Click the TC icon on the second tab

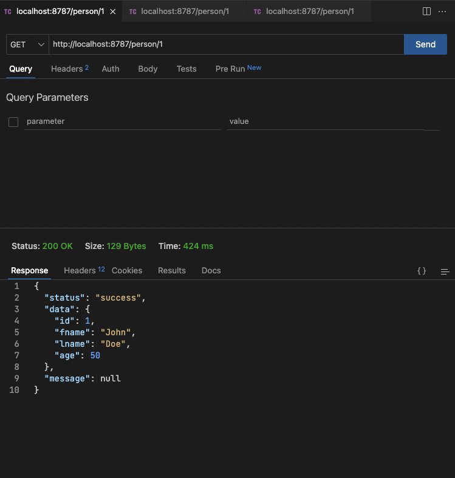pos(132,12)
